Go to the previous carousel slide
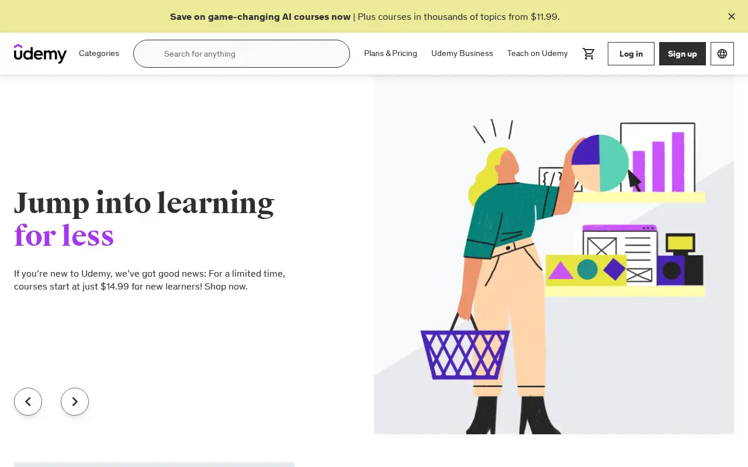This screenshot has width=748, height=467. click(28, 402)
